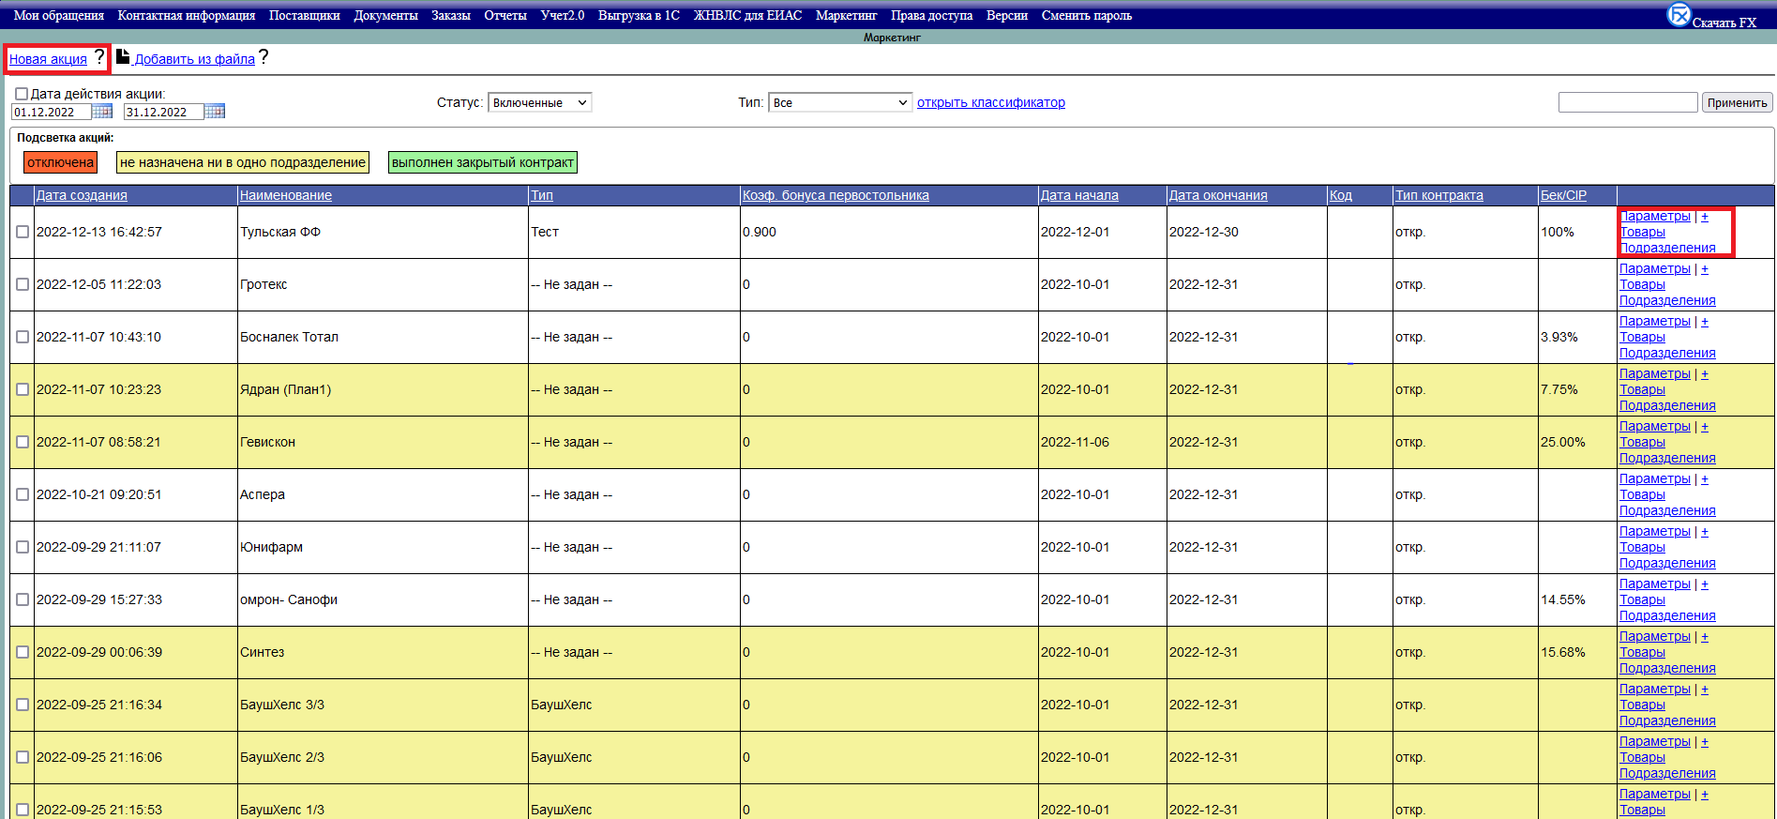
Task: Open the Маркетинг menu item
Action: [846, 15]
